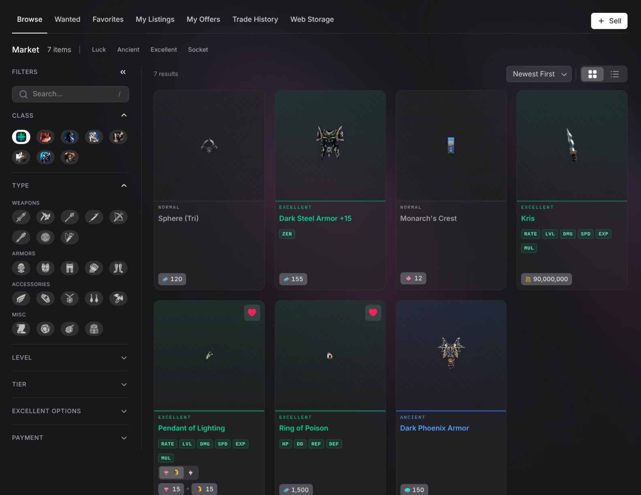Viewport: 641px width, 495px height.
Task: Expand the Level filter section
Action: click(x=70, y=358)
